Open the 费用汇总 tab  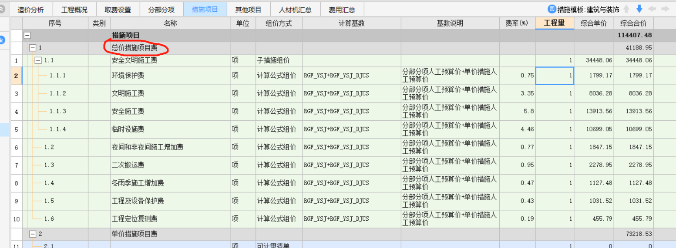342,10
